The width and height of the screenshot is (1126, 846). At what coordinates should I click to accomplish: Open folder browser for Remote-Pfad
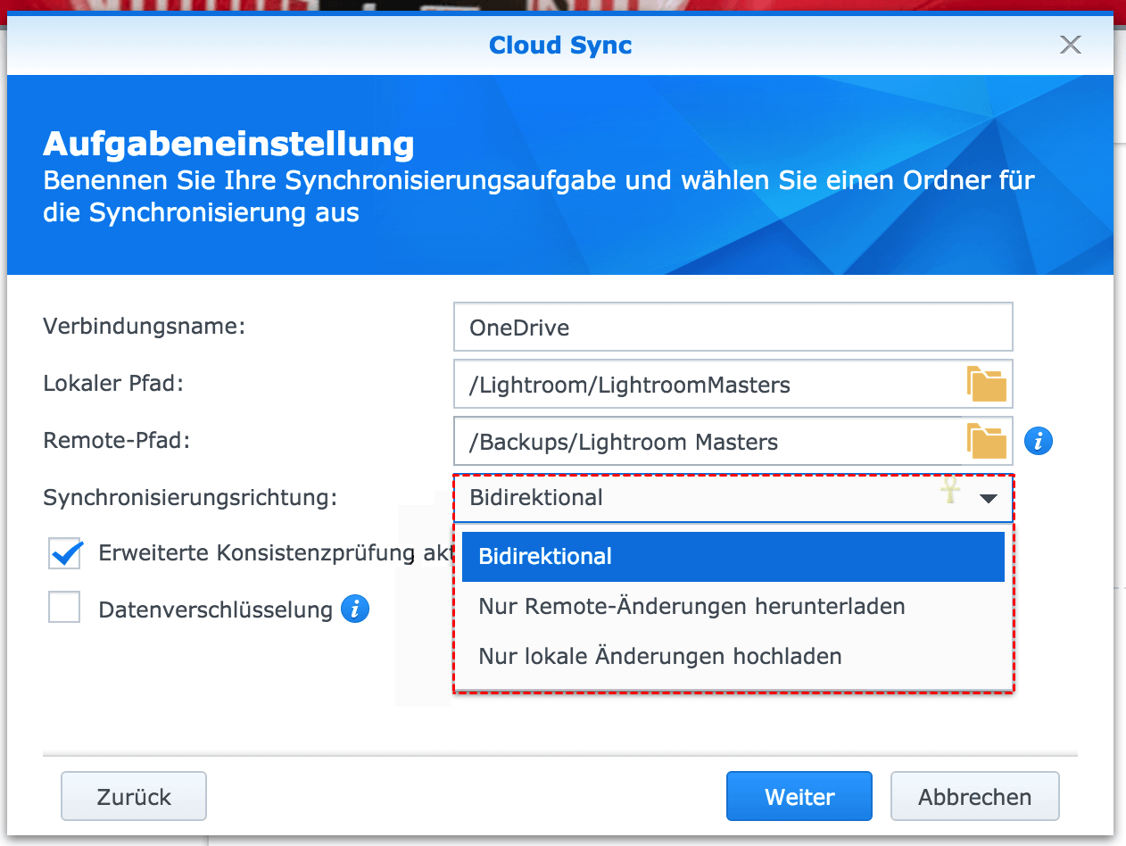(986, 442)
